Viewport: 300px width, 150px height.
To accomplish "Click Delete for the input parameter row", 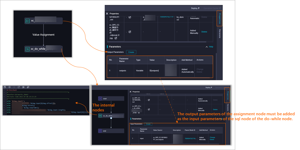I will point(212,139).
